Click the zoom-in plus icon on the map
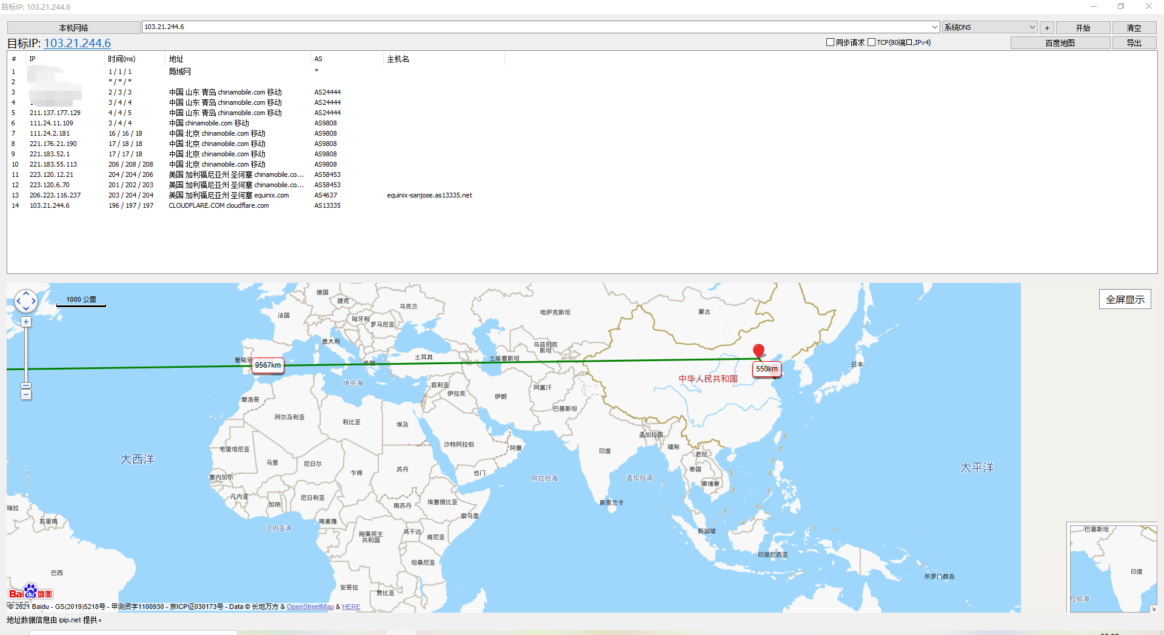 point(26,321)
